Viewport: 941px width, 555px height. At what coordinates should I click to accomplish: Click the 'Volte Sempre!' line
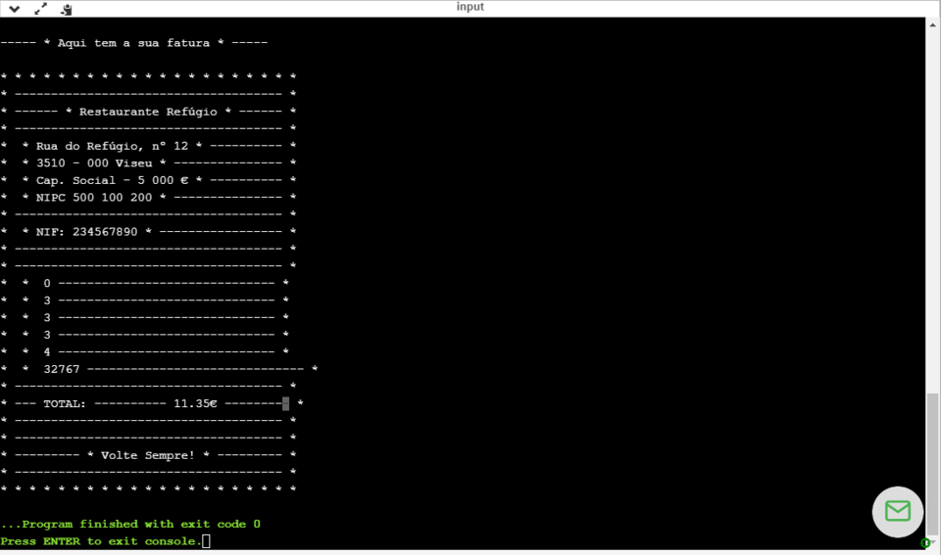click(148, 455)
